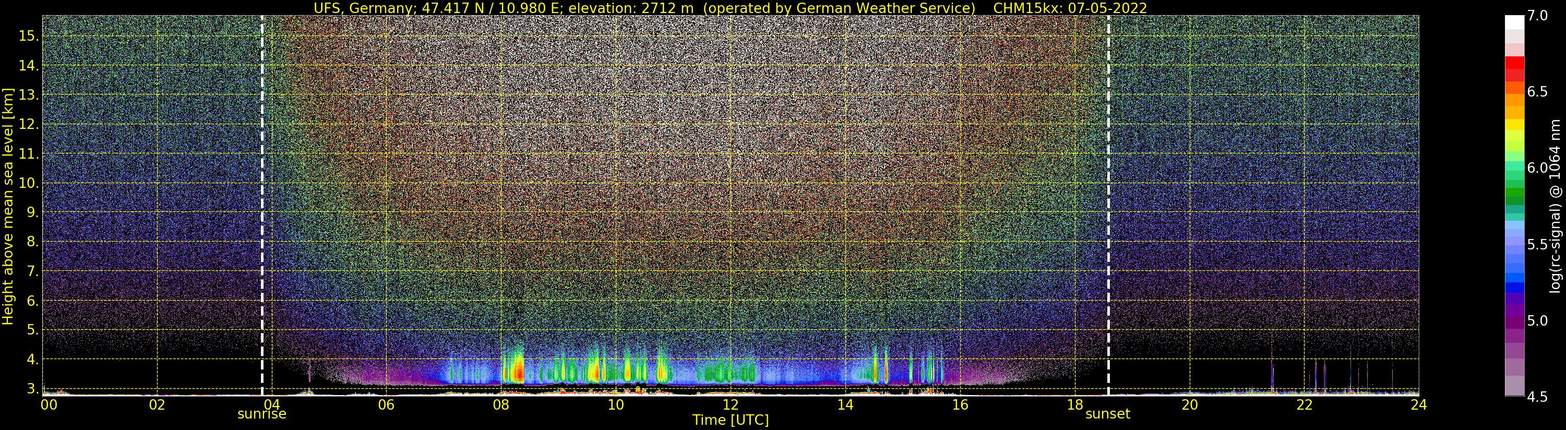Viewport: 1566px width, 430px height.
Task: Click the white dashed sunrise marker line
Action: pos(262,206)
